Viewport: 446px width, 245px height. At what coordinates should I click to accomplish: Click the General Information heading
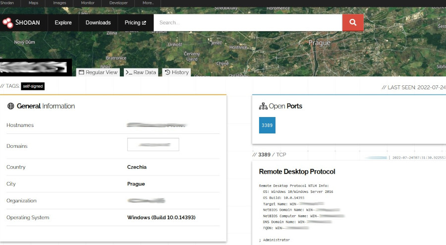[46, 106]
